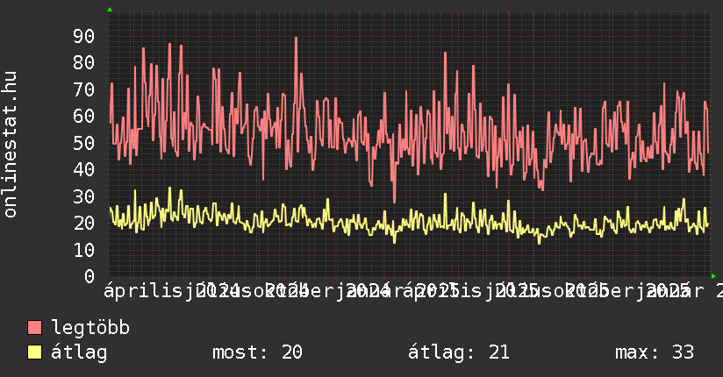Click the 40 y-axis tick label
The height and width of the screenshot is (377, 723).
(83, 169)
